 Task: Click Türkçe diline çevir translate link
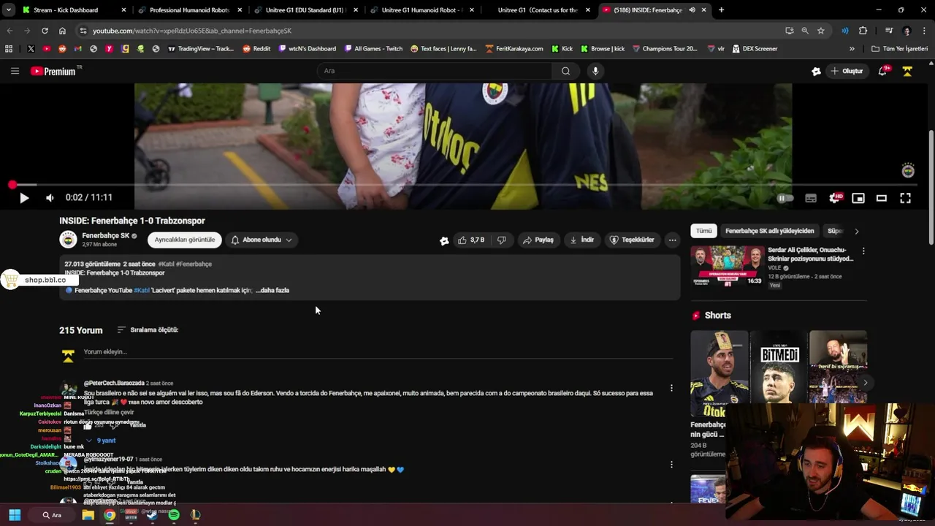click(109, 412)
